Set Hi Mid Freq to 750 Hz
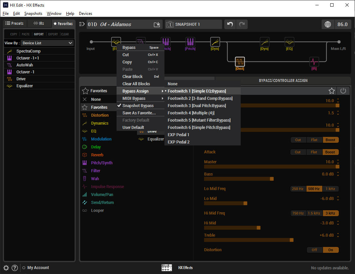355x274 pixels. point(298,213)
